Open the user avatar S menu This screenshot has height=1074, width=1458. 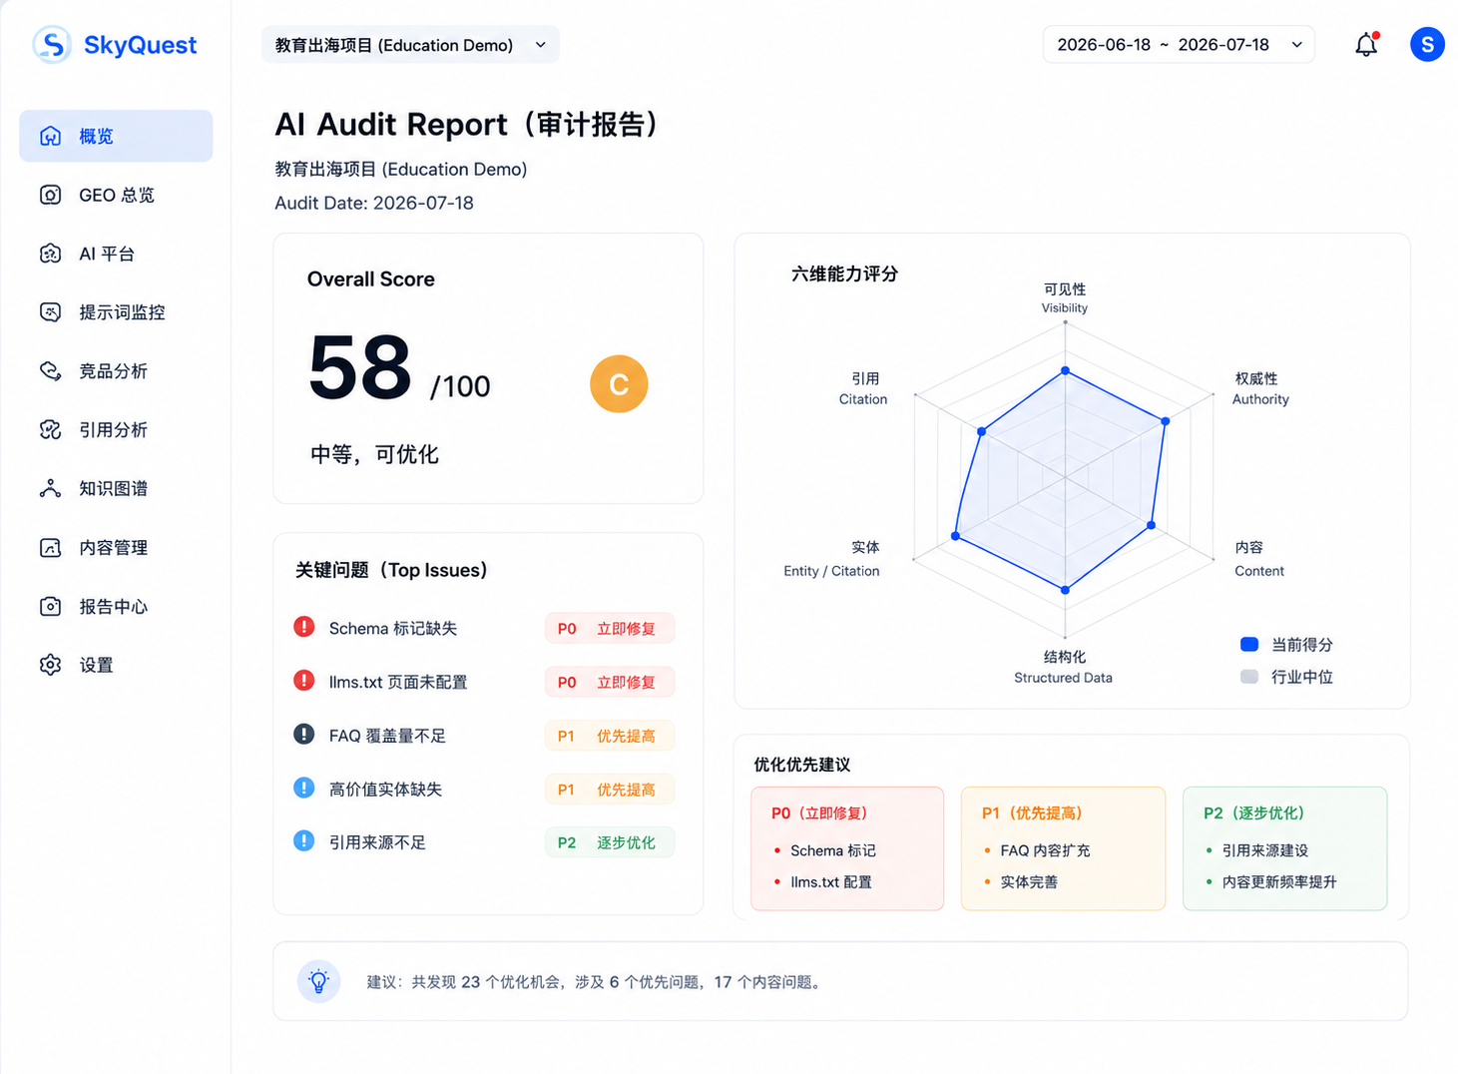(x=1427, y=44)
